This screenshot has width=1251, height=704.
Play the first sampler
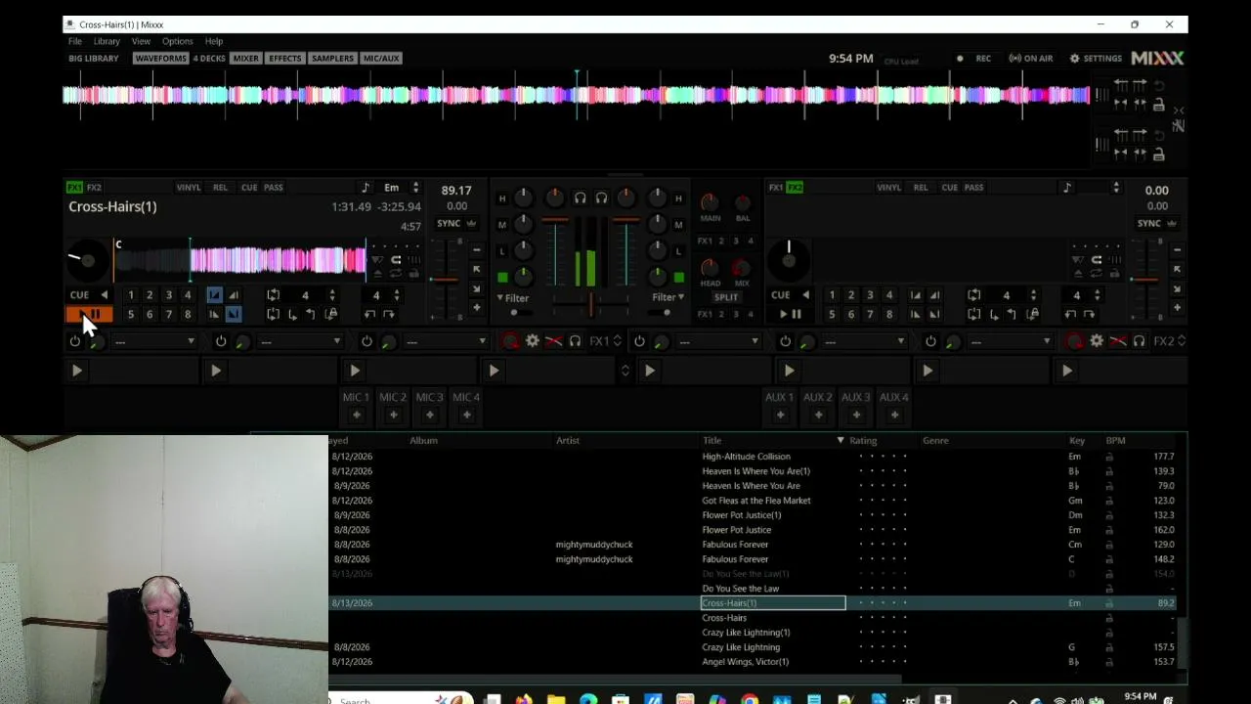(76, 371)
